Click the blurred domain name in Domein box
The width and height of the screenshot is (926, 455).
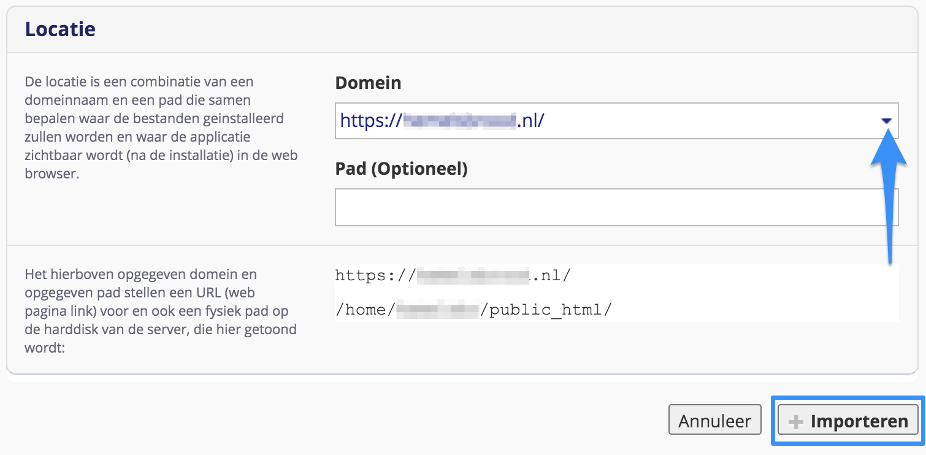coord(459,121)
